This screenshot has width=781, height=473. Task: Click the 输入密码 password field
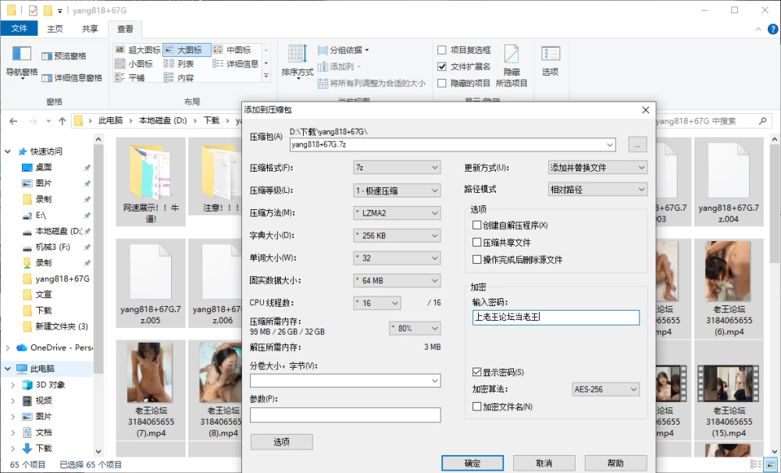click(555, 317)
